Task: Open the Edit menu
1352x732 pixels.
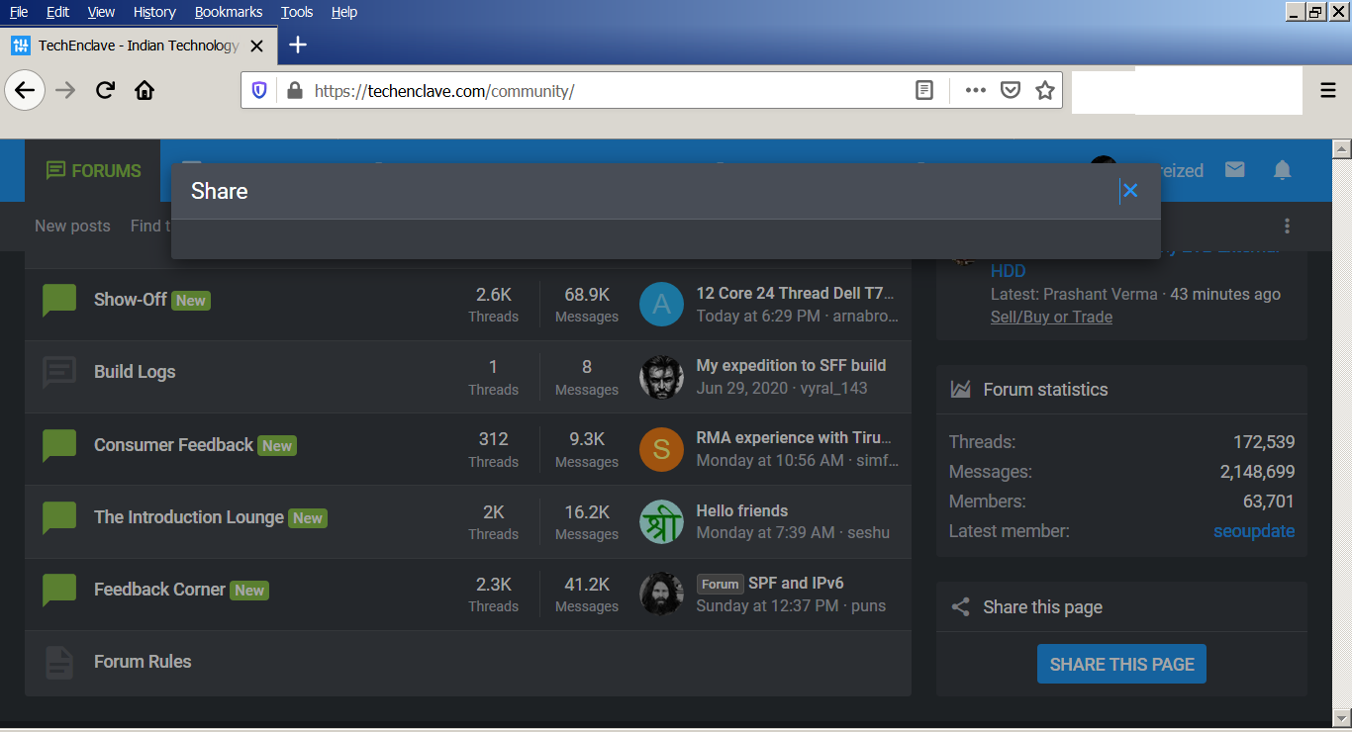Action: [57, 12]
